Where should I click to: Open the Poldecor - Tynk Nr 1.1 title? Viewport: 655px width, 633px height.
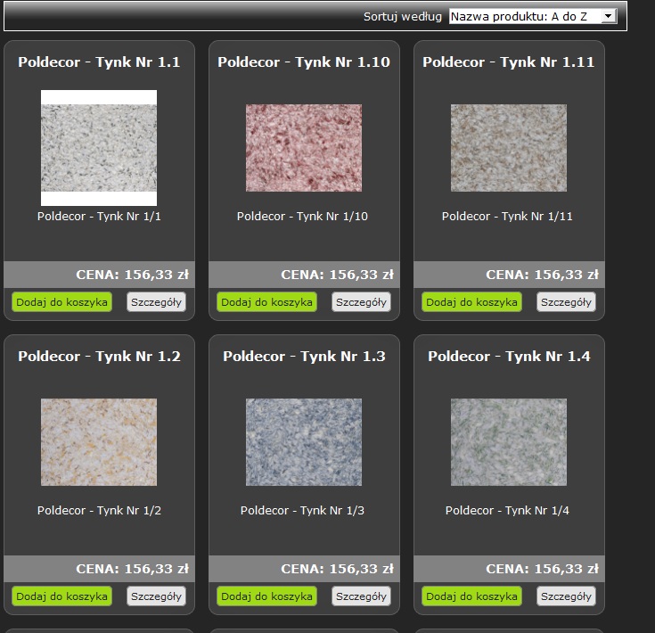tap(99, 62)
